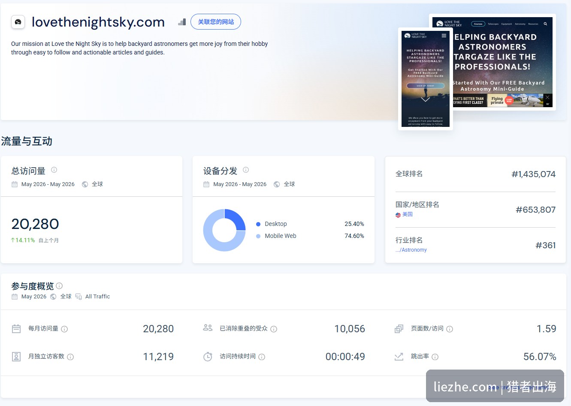This screenshot has height=406, width=571.
Task: Open the mobile site preview thumbnail
Action: pos(426,79)
